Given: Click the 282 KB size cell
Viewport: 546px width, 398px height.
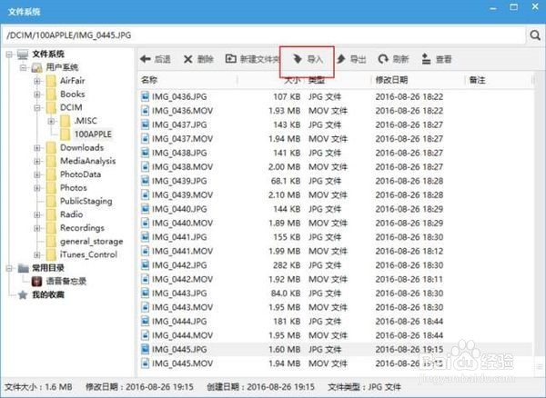Looking at the screenshot, I should [287, 265].
